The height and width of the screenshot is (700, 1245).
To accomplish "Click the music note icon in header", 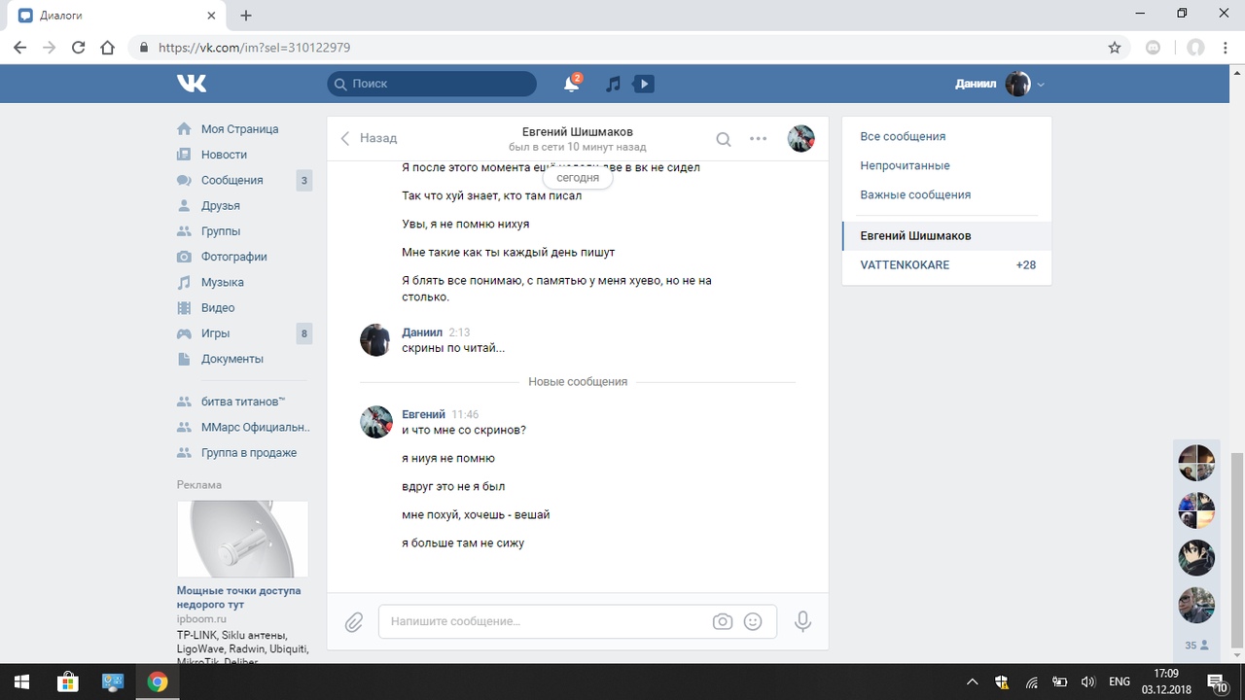I will point(613,85).
